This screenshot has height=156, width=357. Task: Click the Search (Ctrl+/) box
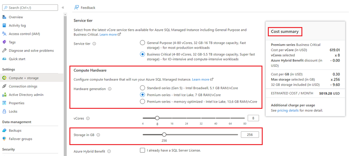click(x=30, y=8)
